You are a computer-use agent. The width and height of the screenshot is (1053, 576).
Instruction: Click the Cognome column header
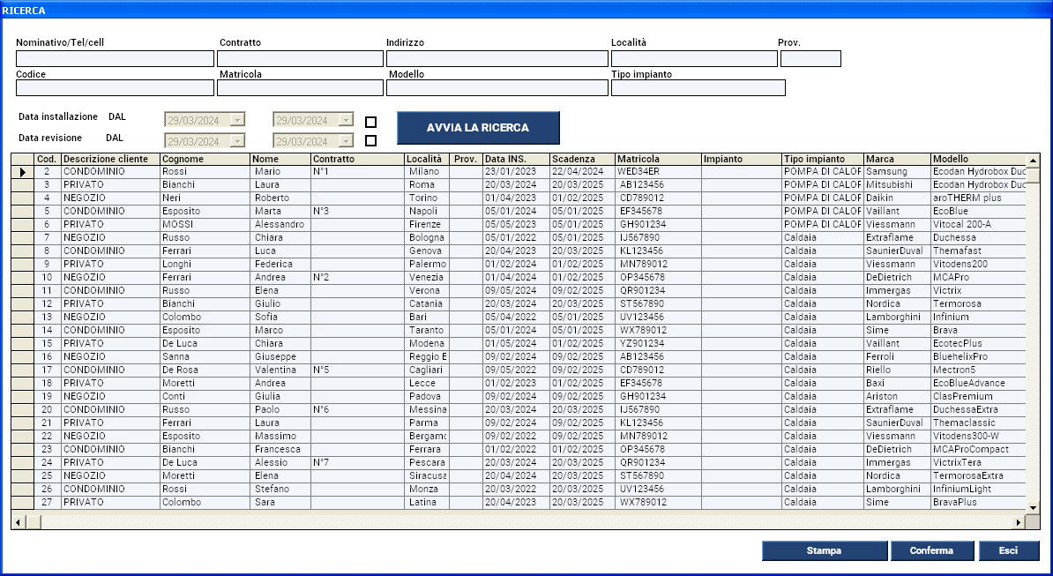205,159
